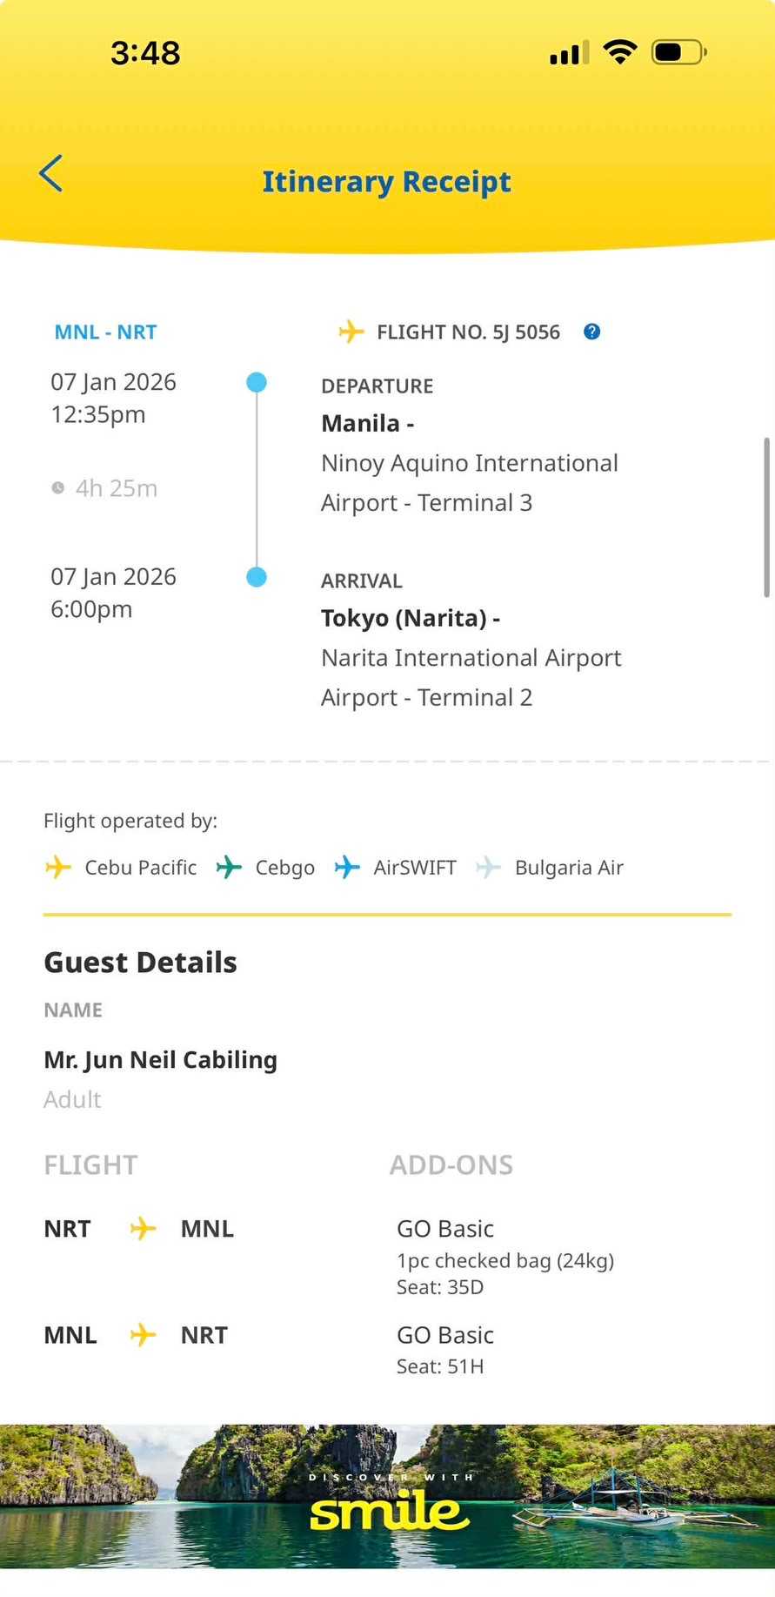Tap the departure timeline dot
This screenshot has height=1597, width=775.
[x=257, y=382]
